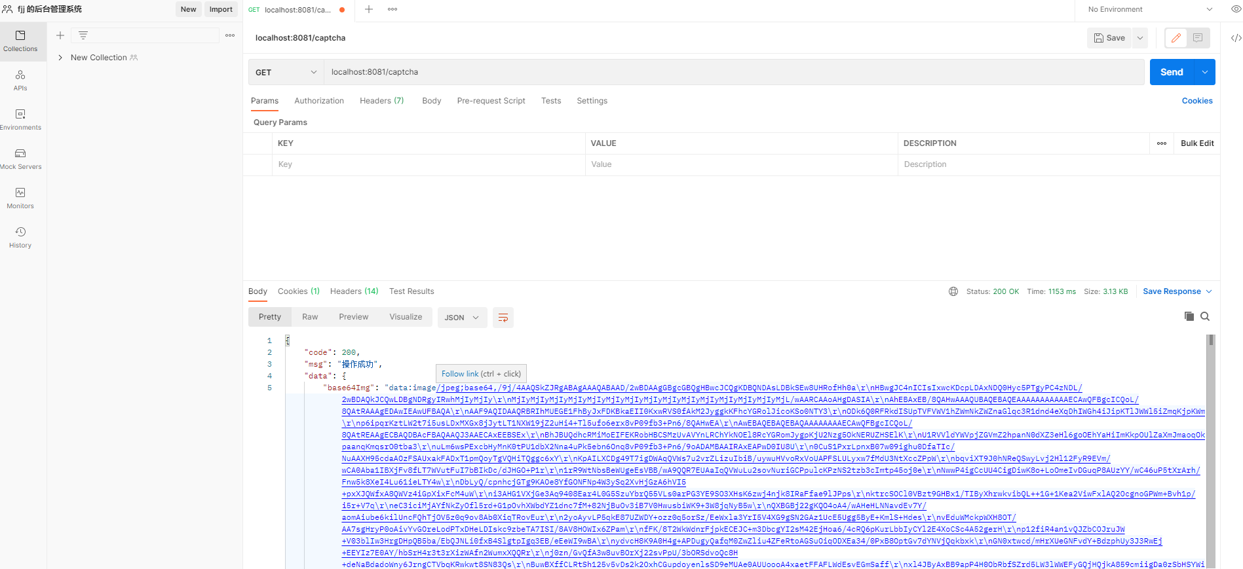Copy the response body to clipboard

pos(1189,316)
